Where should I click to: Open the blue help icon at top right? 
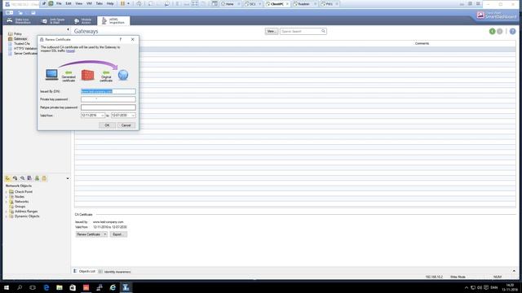513,31
